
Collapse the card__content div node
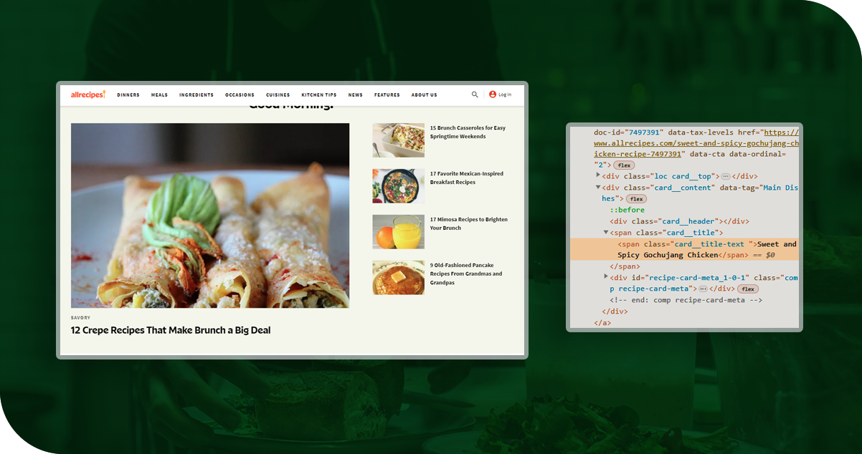click(599, 187)
